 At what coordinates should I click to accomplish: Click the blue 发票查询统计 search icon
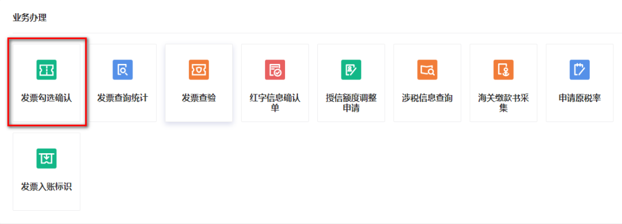(x=123, y=70)
